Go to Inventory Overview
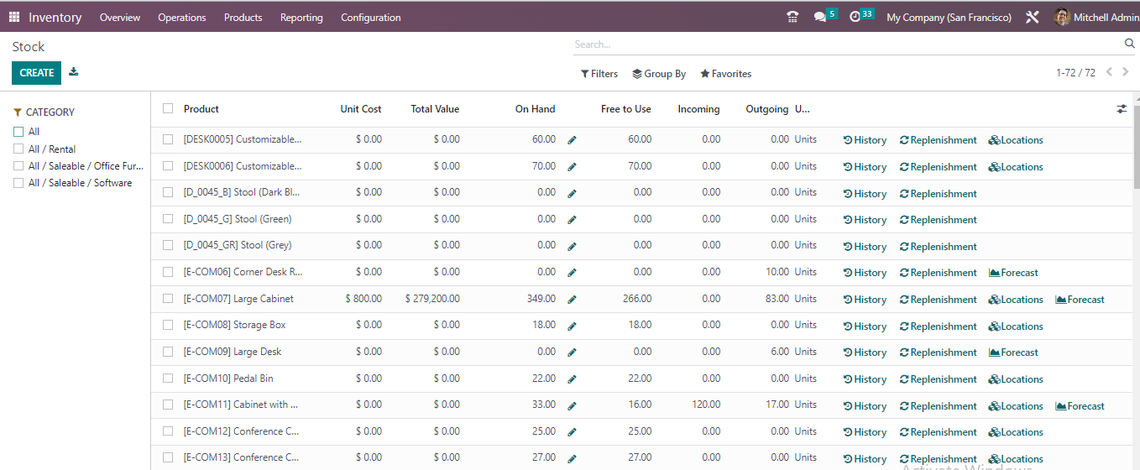 (x=120, y=17)
